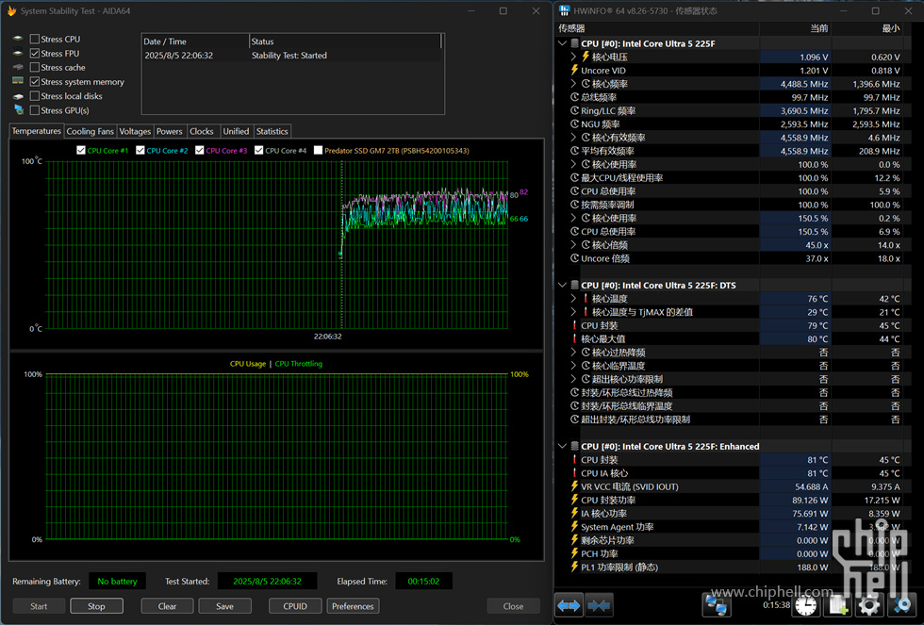Click the lightning icon on the Uncore VID row
Screen dimensions: 924x625
574,70
